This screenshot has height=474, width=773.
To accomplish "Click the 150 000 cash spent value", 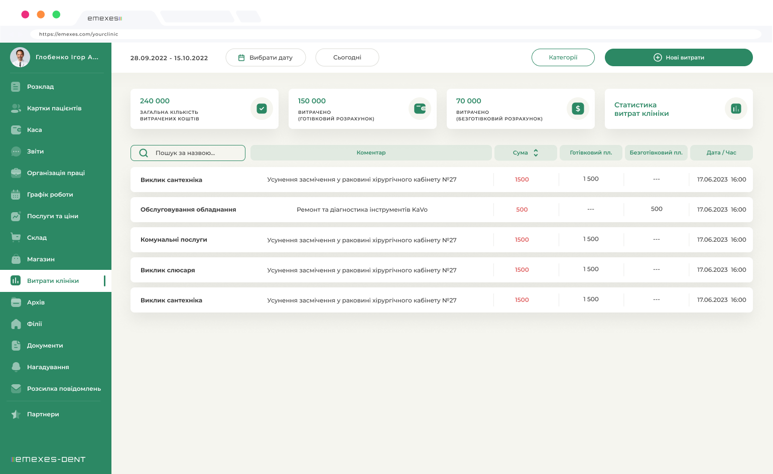I will tap(312, 101).
